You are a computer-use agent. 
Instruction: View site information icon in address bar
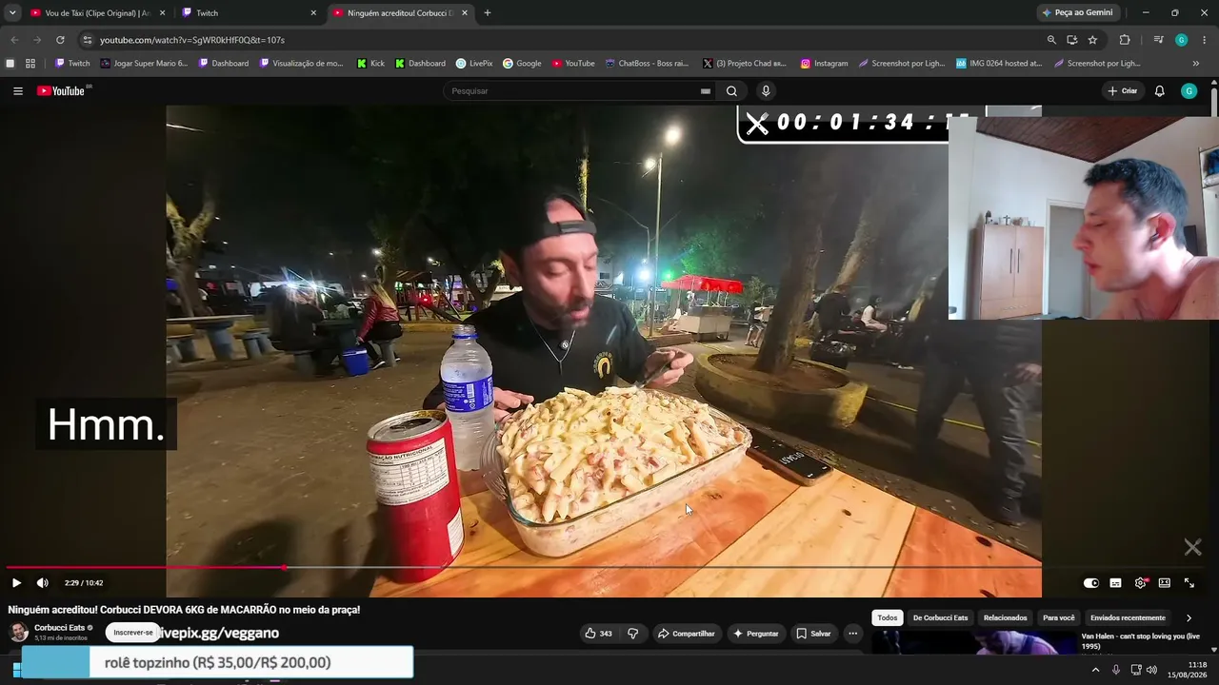tap(87, 40)
